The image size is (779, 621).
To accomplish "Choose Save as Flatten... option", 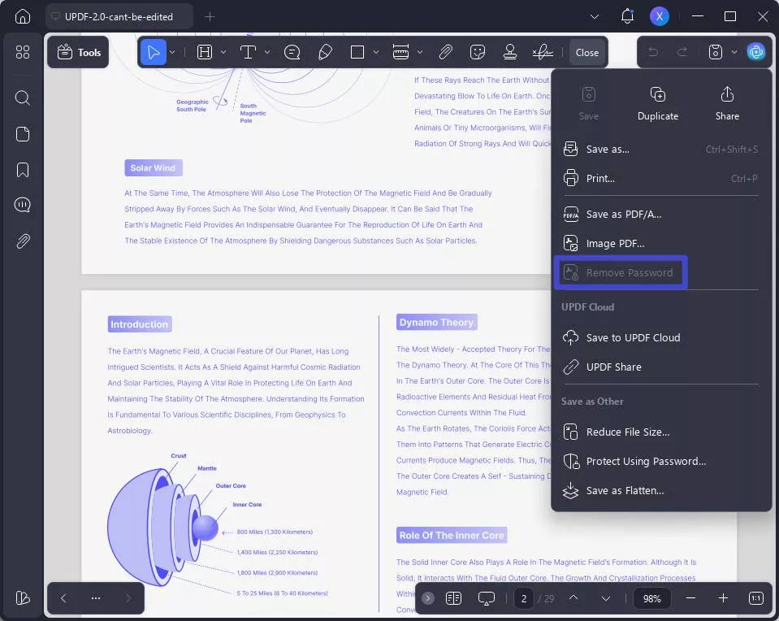I will (x=660, y=491).
